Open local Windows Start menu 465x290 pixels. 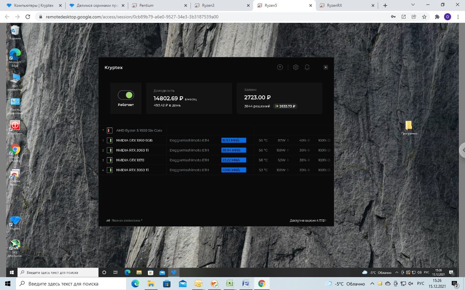click(x=8, y=284)
